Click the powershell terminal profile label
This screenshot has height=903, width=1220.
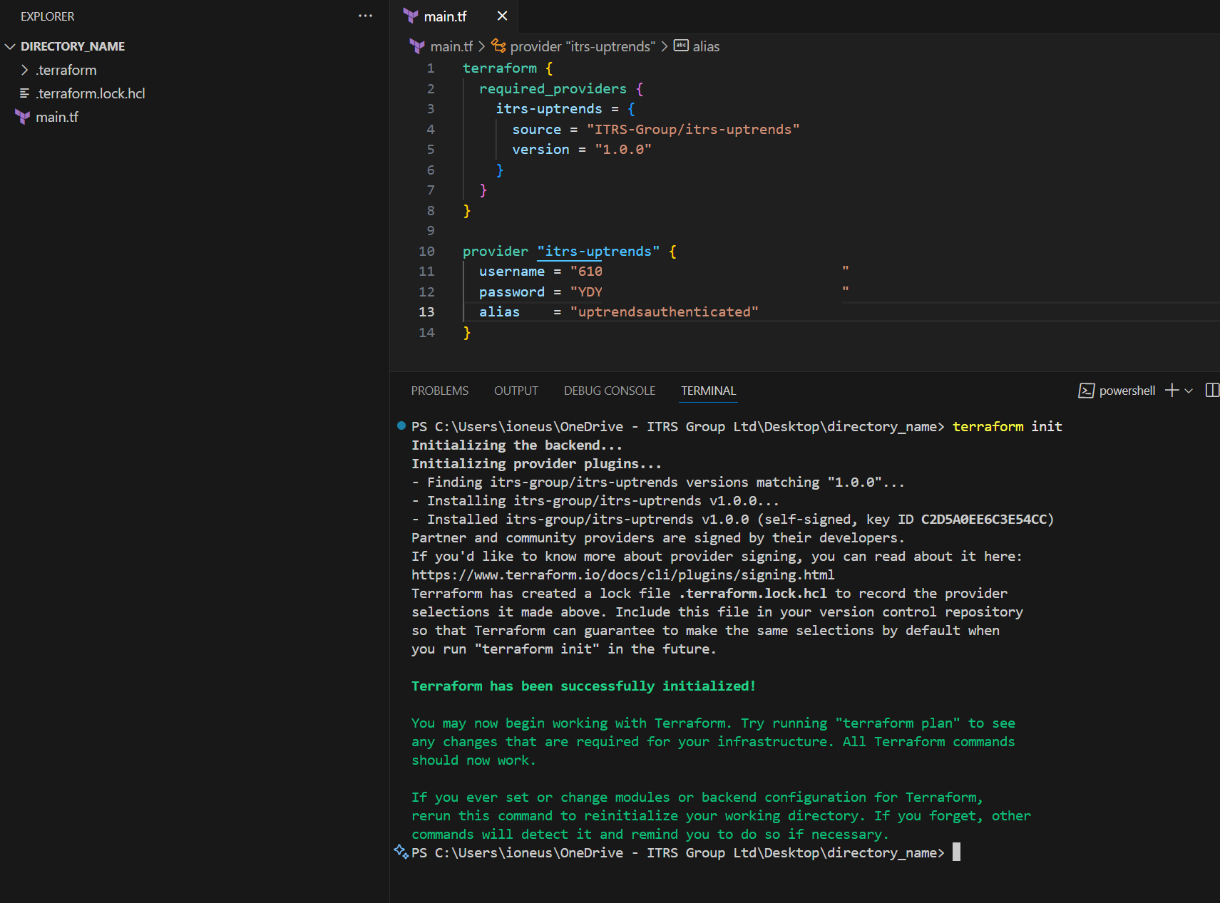coord(1127,391)
